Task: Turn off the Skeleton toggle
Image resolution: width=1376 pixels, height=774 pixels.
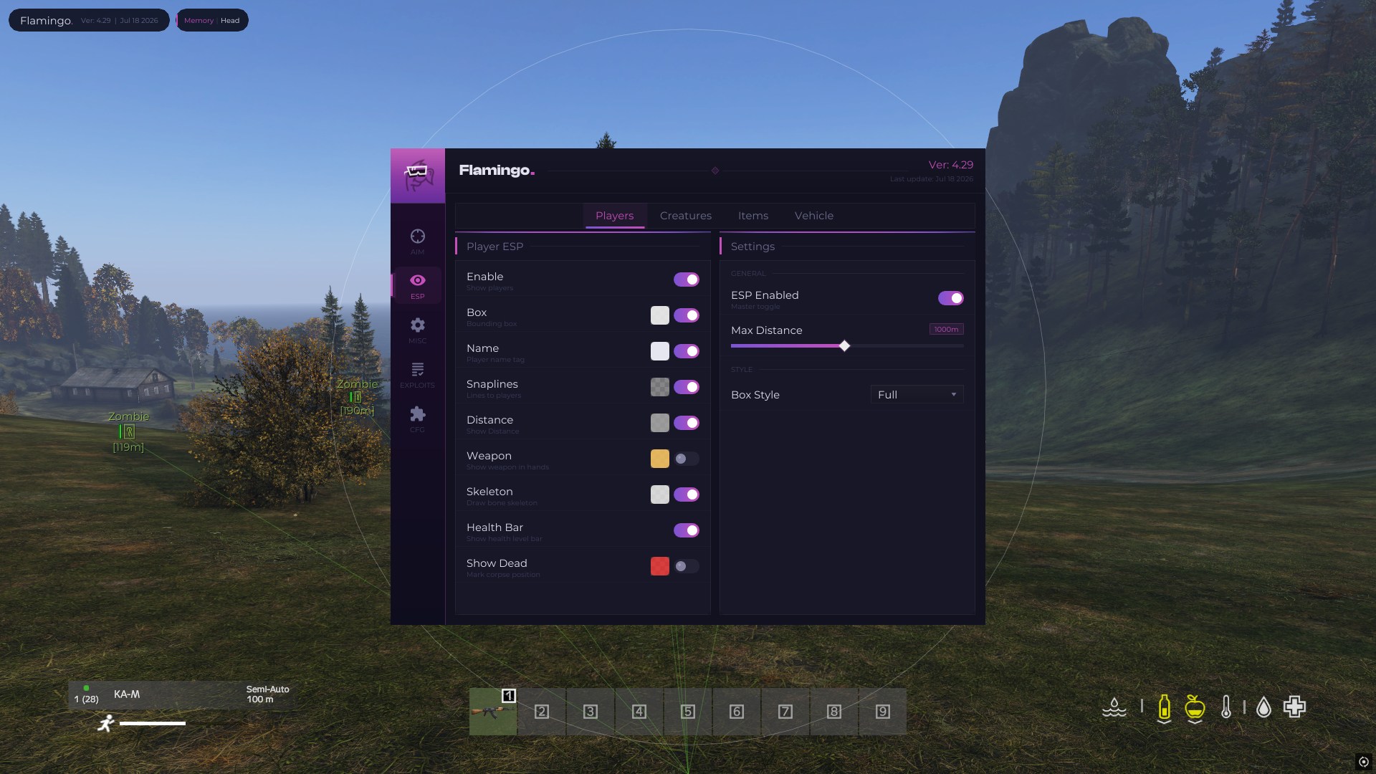Action: point(686,494)
